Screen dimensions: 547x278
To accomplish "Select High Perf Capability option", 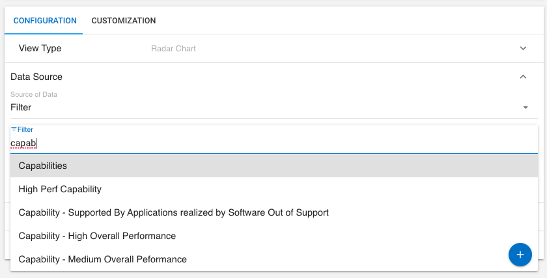I will (60, 189).
